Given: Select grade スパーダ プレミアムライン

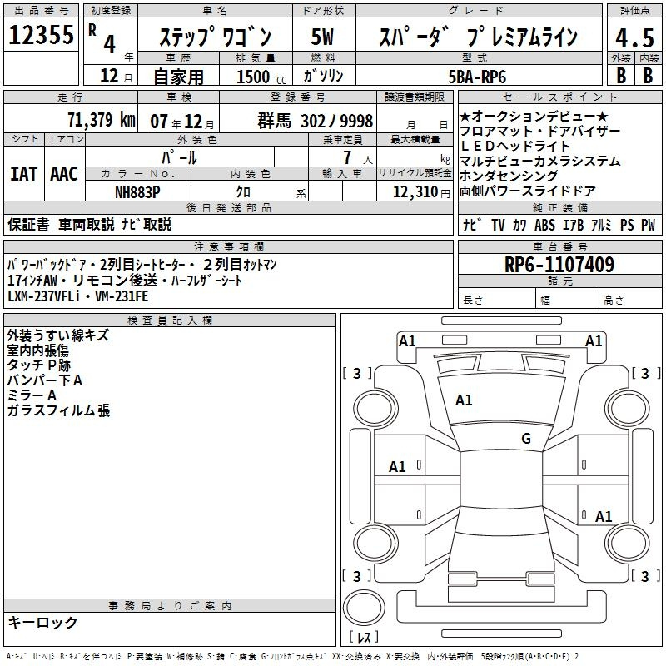Looking at the screenshot, I should (x=479, y=37).
